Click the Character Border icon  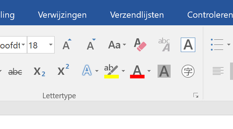click(x=188, y=45)
